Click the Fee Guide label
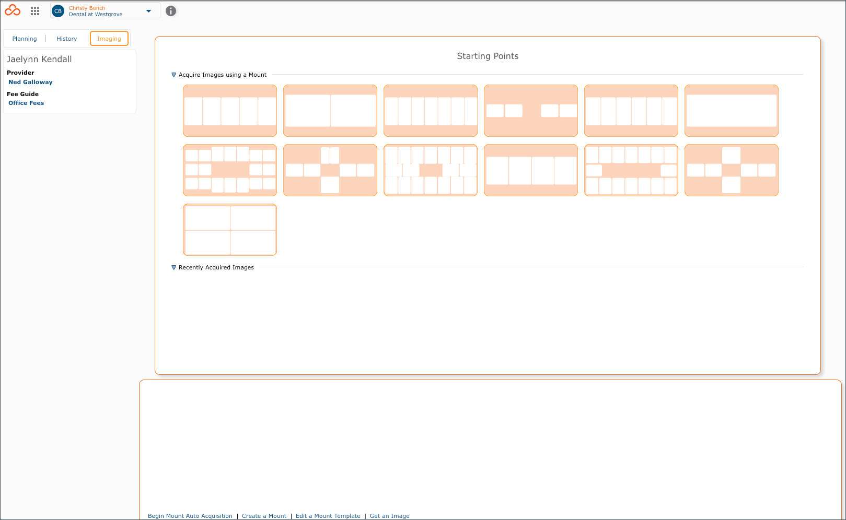 click(22, 94)
